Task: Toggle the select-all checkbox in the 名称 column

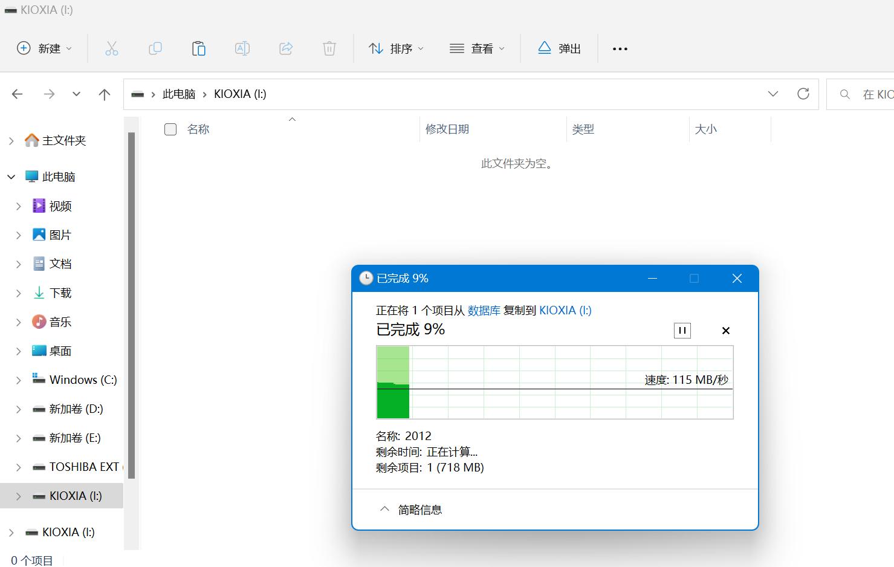Action: coord(170,129)
